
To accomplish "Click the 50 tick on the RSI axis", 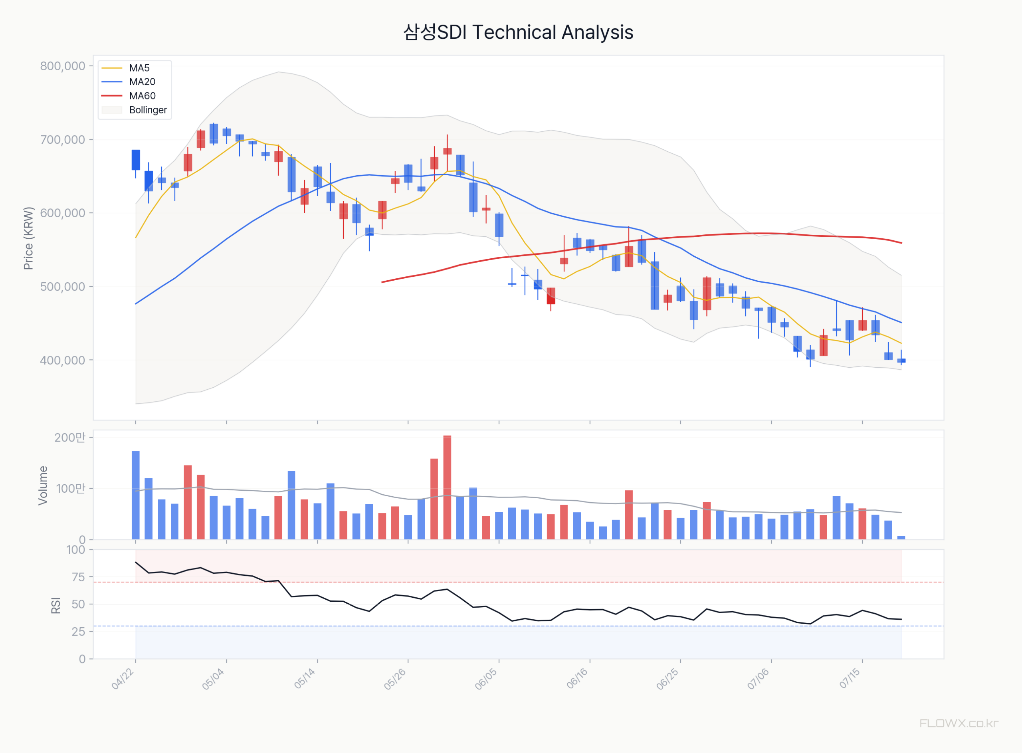I will [79, 604].
